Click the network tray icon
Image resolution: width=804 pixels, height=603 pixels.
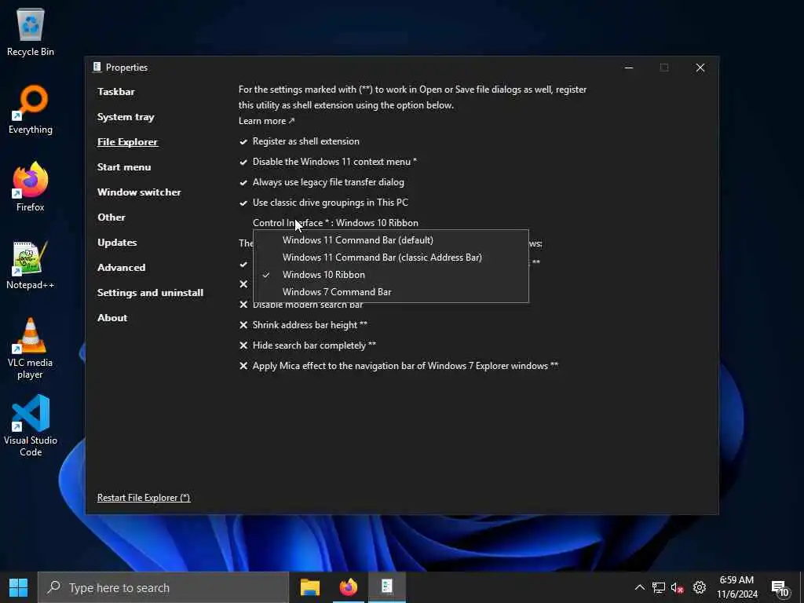pos(659,587)
